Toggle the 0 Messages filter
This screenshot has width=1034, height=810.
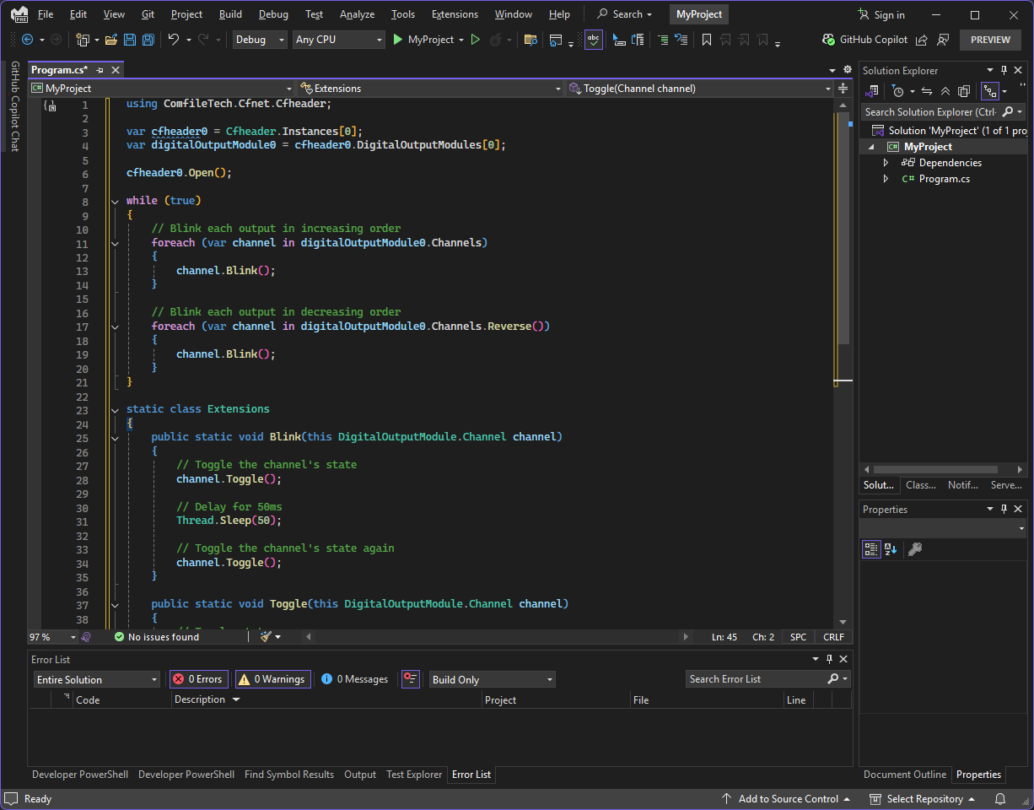point(354,679)
